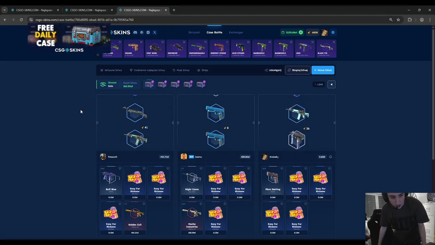Click the Krabek total 0.63zł
This screenshot has height=245, width=435.
point(322,157)
